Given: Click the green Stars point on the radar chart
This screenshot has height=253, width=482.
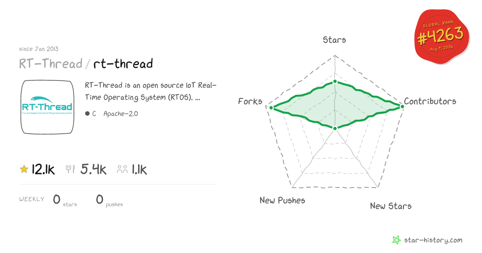Looking at the screenshot, I should [335, 82].
